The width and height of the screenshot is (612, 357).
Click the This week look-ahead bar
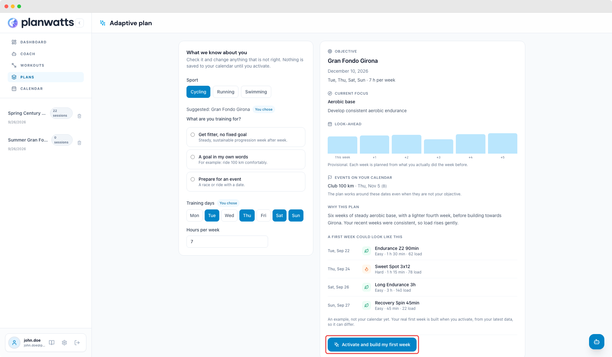click(342, 145)
